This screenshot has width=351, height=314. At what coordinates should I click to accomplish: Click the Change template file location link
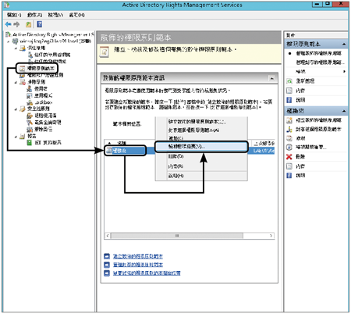147,273
